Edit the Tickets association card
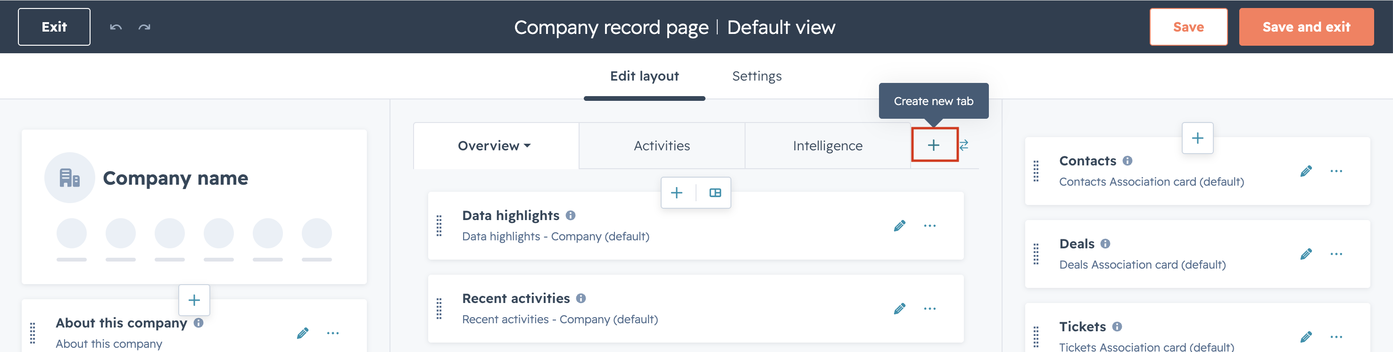 (x=1306, y=337)
